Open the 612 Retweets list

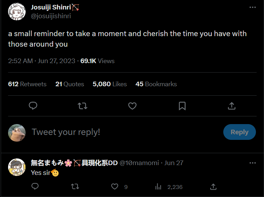27,84
